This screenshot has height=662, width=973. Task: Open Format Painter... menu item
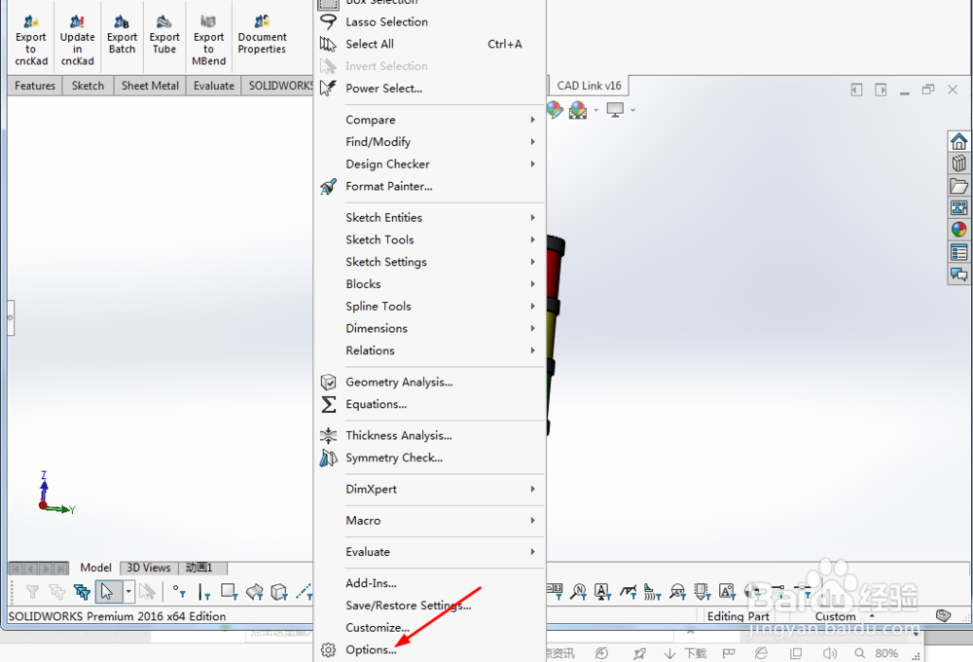(x=429, y=186)
